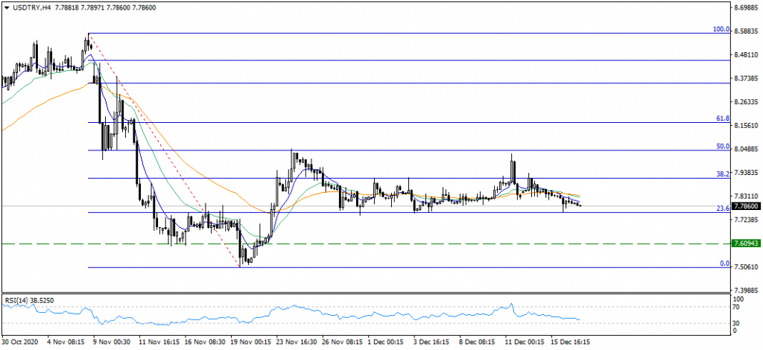The image size is (763, 350).
Task: Click the 0.0 Fibonacci level label
Action: click(723, 264)
